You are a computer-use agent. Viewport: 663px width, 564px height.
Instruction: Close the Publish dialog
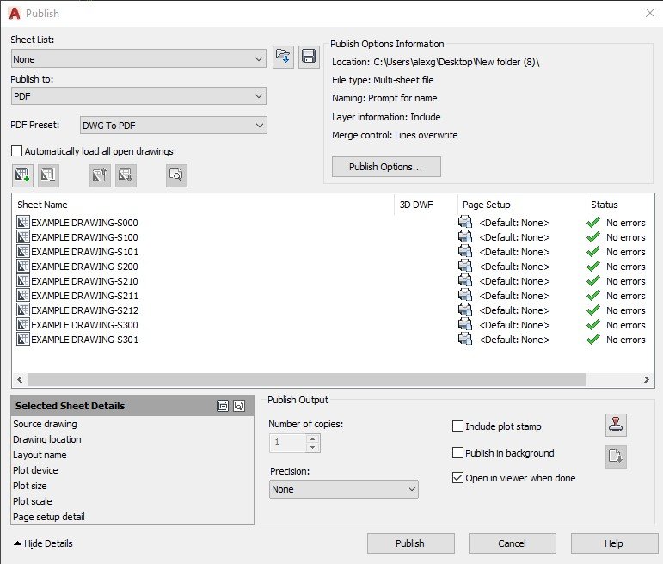[x=650, y=13]
